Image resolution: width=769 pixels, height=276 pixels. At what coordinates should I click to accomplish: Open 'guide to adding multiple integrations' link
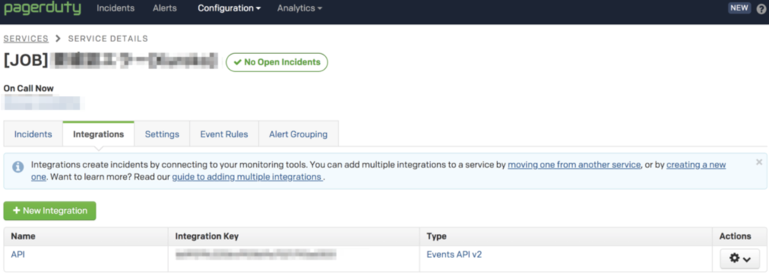tap(247, 177)
